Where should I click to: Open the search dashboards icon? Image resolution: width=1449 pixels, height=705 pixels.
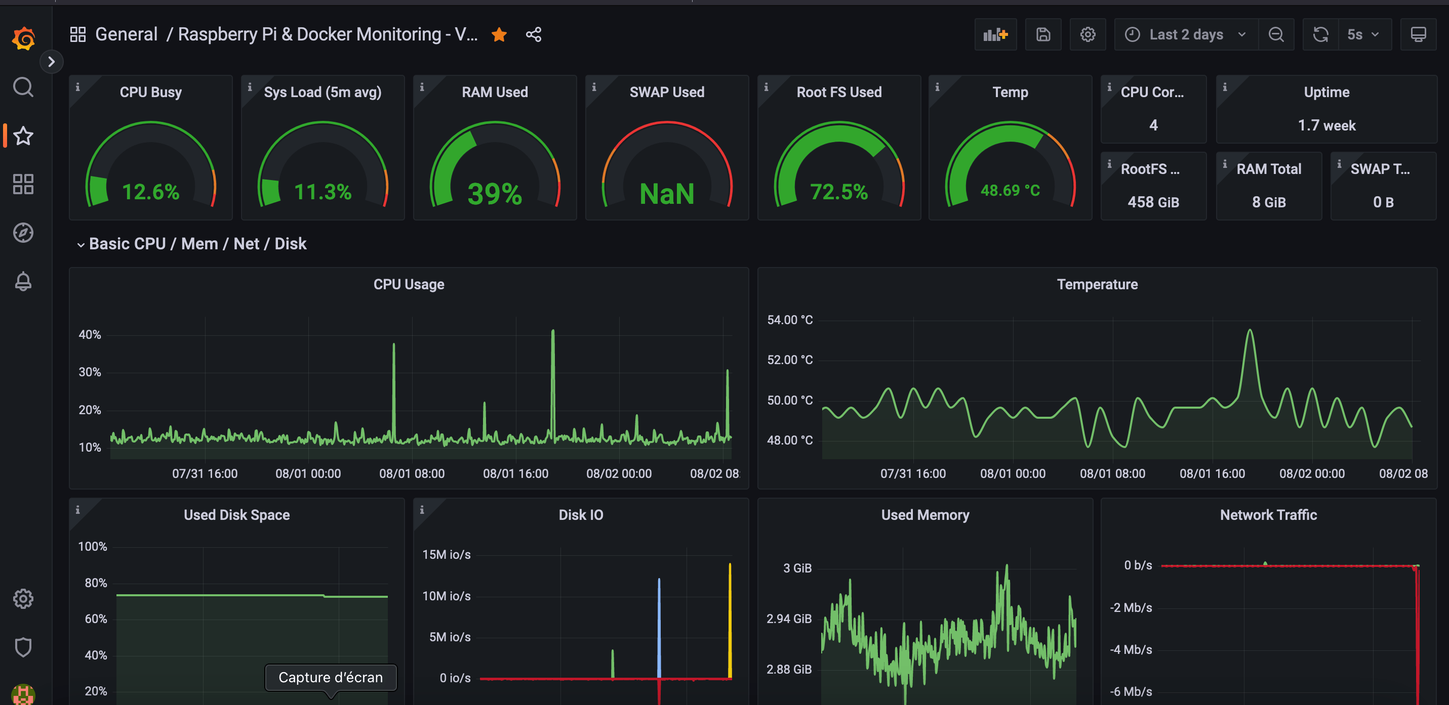coord(23,87)
